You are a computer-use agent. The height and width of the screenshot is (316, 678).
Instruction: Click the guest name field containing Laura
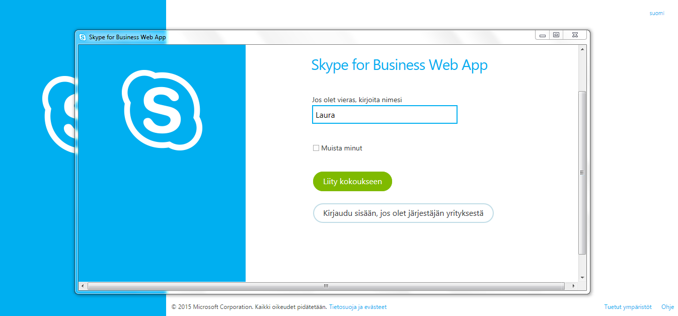(x=385, y=115)
